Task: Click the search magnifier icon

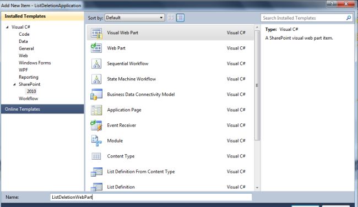Action: pos(349,18)
